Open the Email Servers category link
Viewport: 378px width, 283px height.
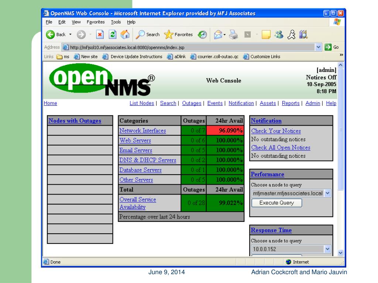click(136, 150)
